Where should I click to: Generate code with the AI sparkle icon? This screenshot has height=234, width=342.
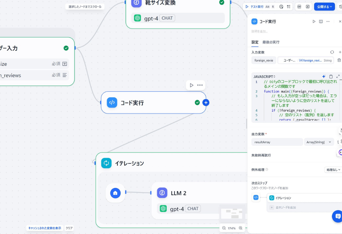323,76
